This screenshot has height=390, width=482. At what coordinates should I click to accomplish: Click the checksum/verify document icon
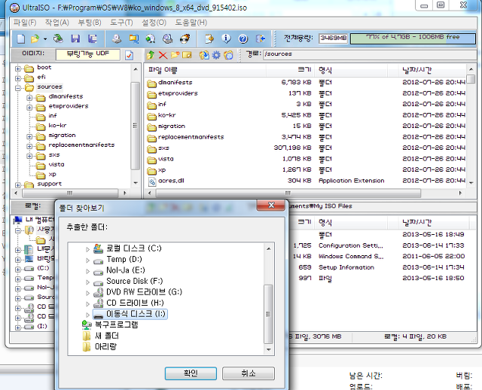pos(209,38)
